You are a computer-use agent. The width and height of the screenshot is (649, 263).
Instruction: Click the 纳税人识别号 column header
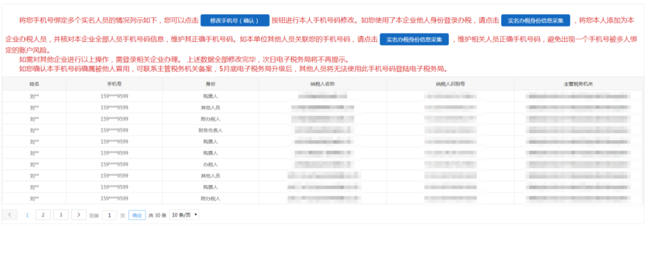pos(450,84)
